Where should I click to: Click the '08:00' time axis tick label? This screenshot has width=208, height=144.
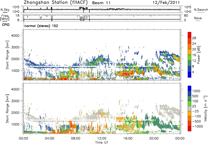[x=76, y=139]
